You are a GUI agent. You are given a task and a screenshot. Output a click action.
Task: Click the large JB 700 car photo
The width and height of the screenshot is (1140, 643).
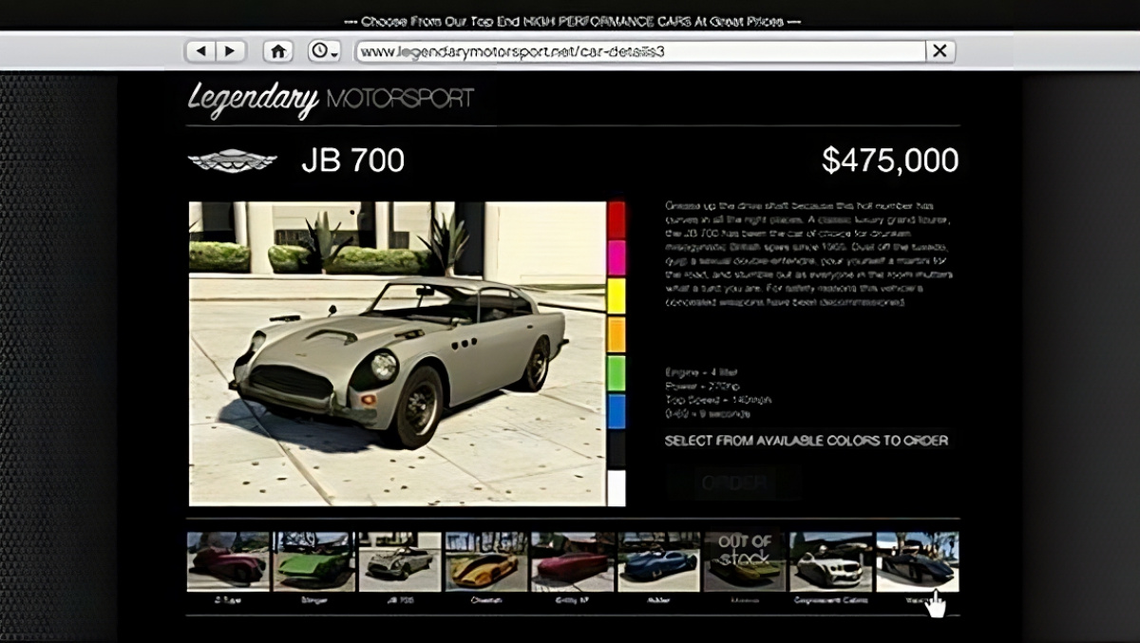[397, 353]
